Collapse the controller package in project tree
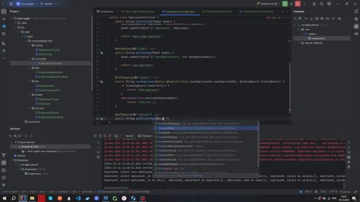The height and width of the screenshot is (202, 360). (30, 59)
